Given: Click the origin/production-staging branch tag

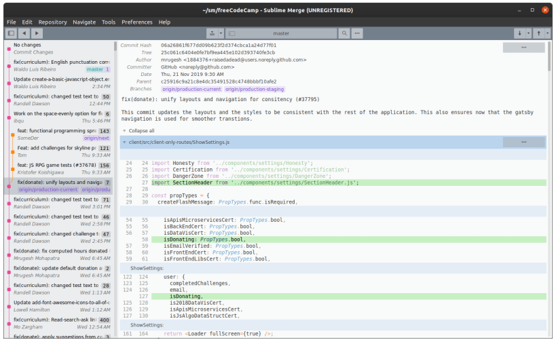Looking at the screenshot, I should [255, 90].
